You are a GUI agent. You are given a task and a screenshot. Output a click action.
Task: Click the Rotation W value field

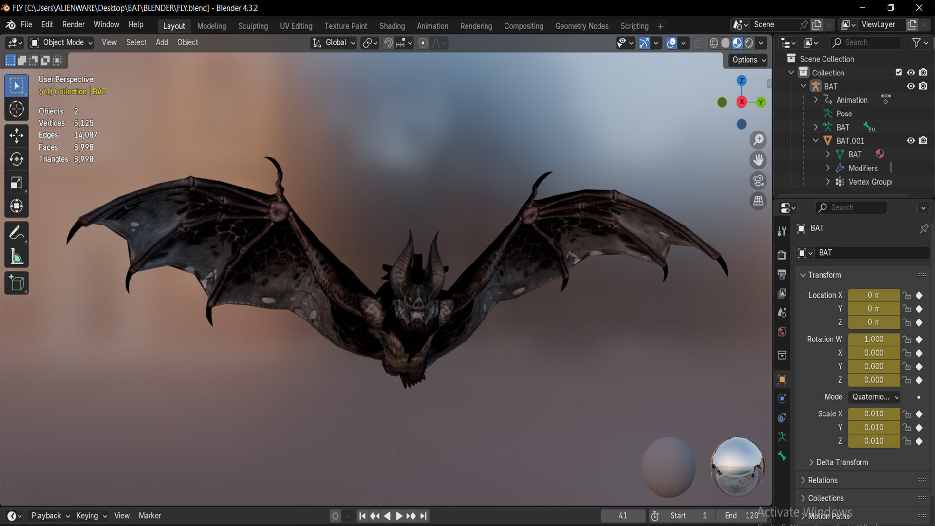click(874, 339)
